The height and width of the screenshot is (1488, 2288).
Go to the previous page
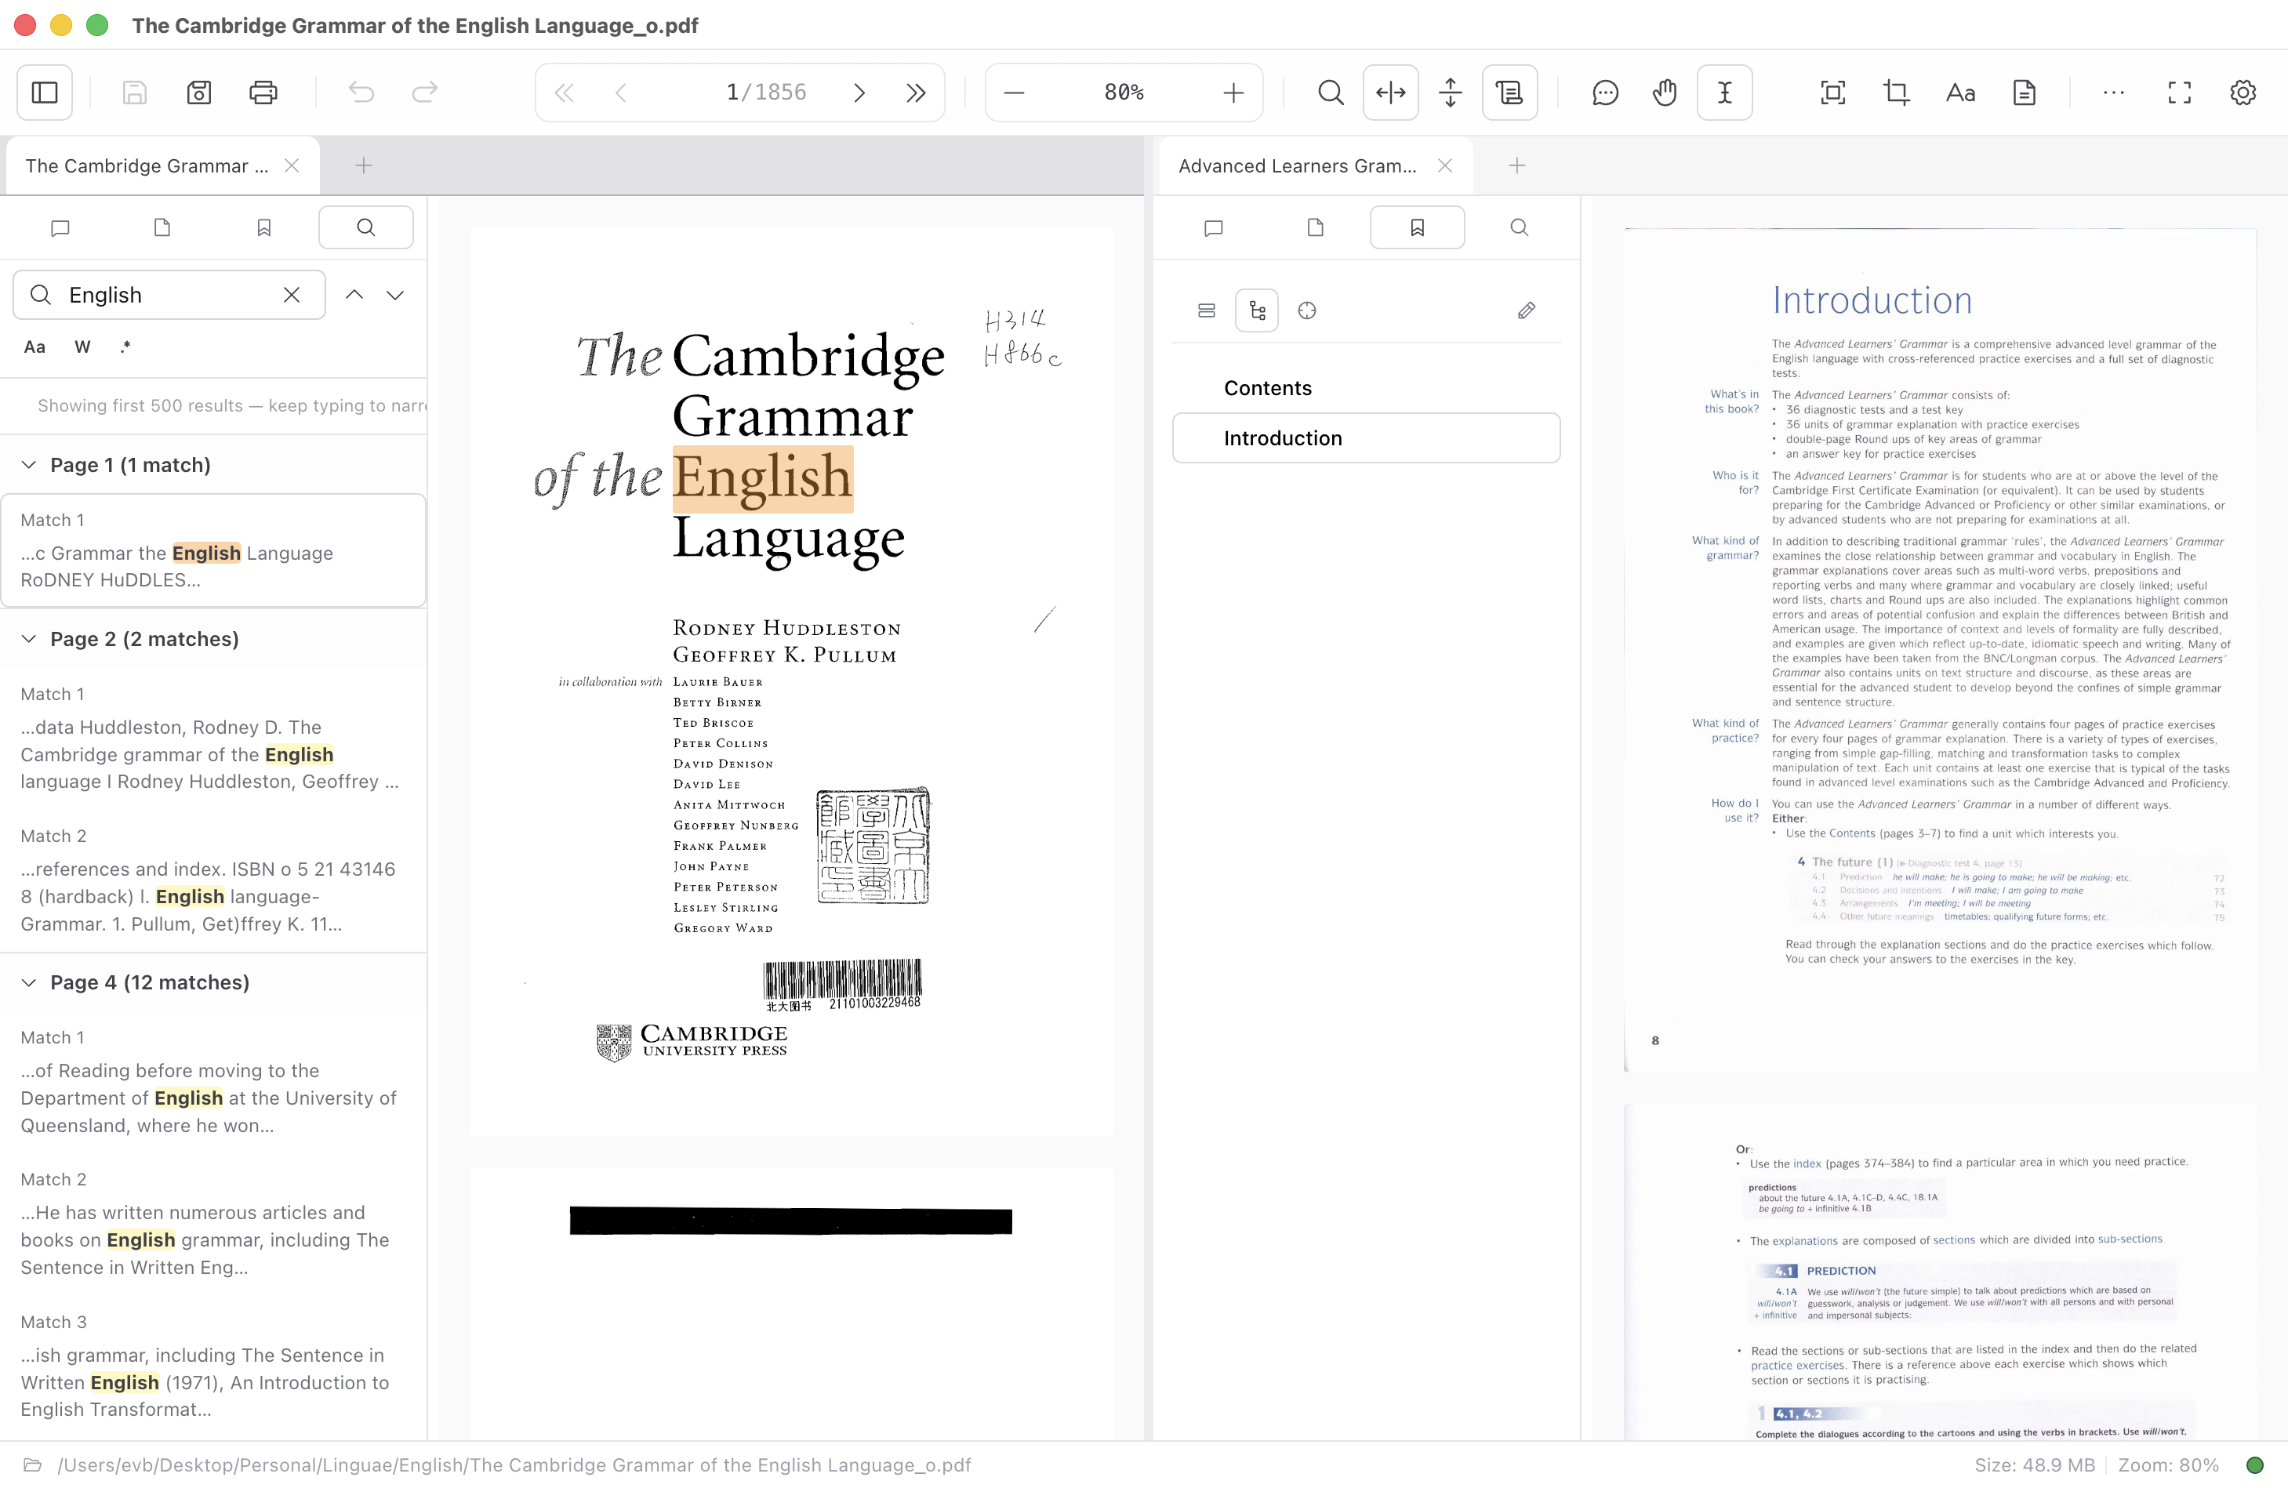(621, 93)
